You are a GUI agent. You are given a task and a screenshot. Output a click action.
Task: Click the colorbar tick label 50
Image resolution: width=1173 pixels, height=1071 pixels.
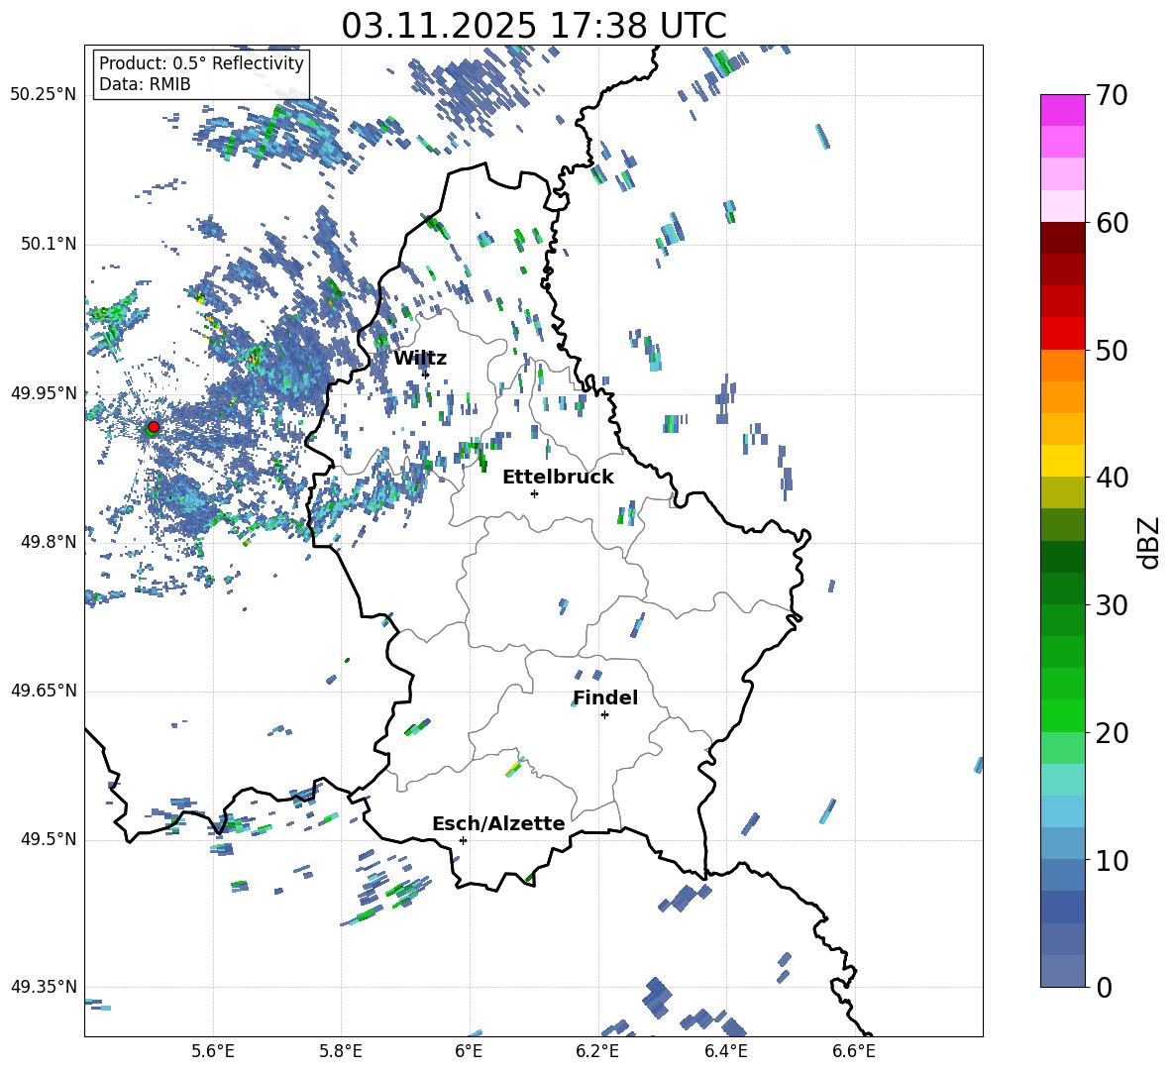tap(1112, 351)
